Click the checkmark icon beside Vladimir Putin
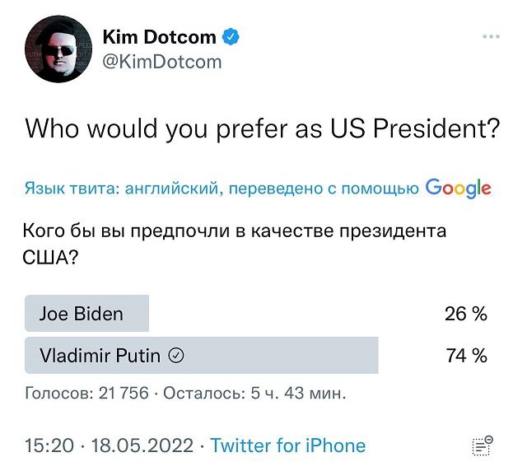527x471 pixels. click(175, 356)
